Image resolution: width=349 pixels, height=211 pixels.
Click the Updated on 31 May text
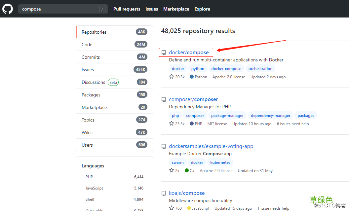(x=255, y=171)
